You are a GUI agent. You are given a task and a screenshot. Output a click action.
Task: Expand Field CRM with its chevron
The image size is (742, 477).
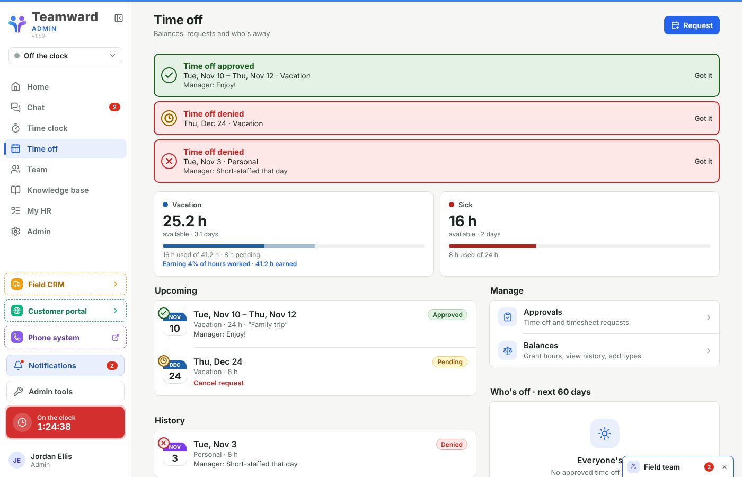pos(116,285)
